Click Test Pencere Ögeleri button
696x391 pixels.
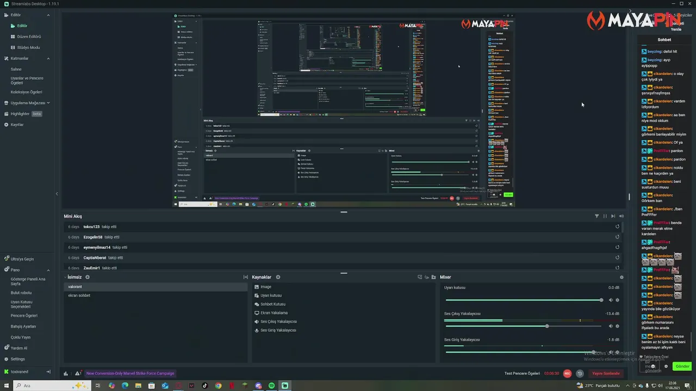(x=522, y=373)
